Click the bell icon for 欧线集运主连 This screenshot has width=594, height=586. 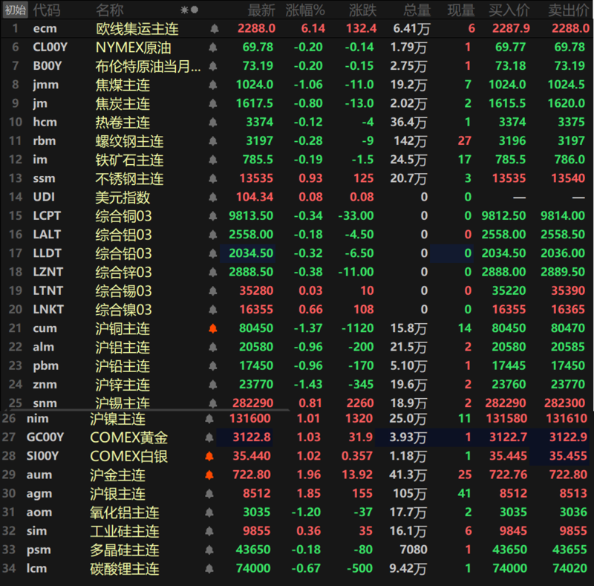coord(215,28)
